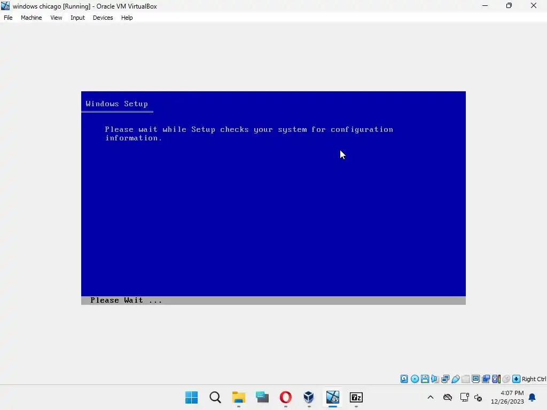547x410 pixels.
Task: Click the network tray icon
Action: tap(464, 397)
